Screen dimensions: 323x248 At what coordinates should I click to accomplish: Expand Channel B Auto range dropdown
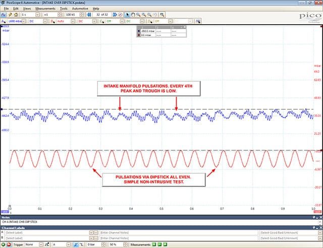pyautogui.click(x=73, y=21)
